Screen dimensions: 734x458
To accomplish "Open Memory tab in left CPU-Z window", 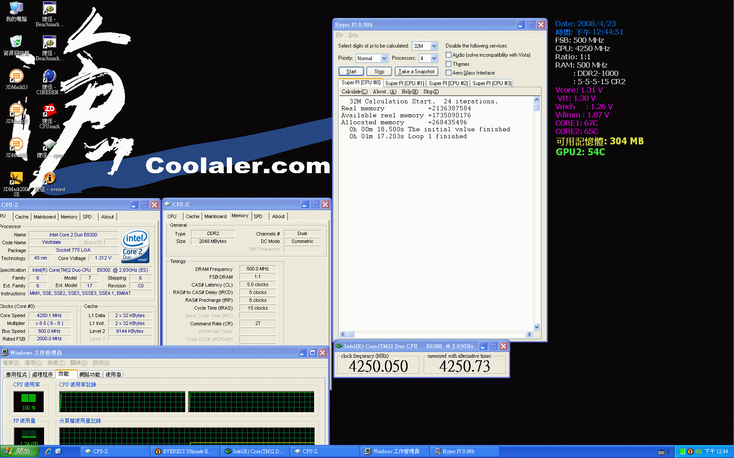I will click(x=69, y=217).
